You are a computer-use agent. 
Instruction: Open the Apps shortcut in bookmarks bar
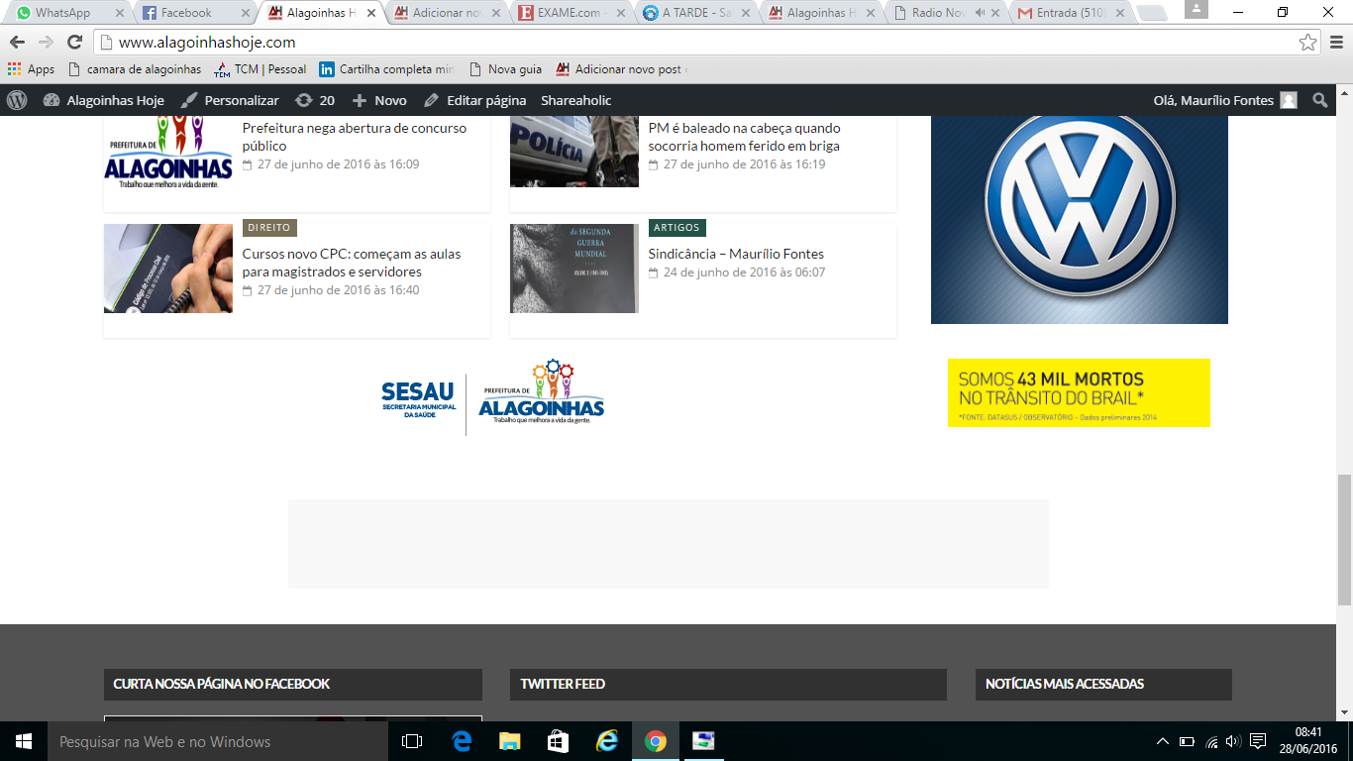31,69
